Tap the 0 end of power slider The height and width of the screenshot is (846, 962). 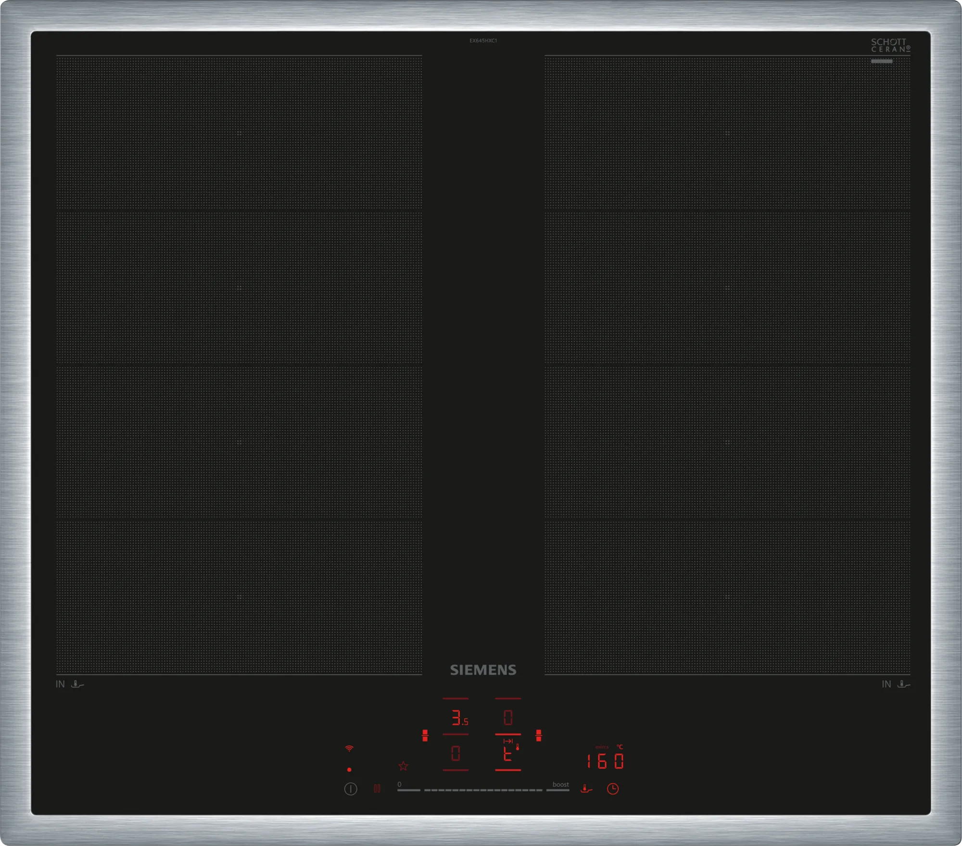(x=408, y=790)
